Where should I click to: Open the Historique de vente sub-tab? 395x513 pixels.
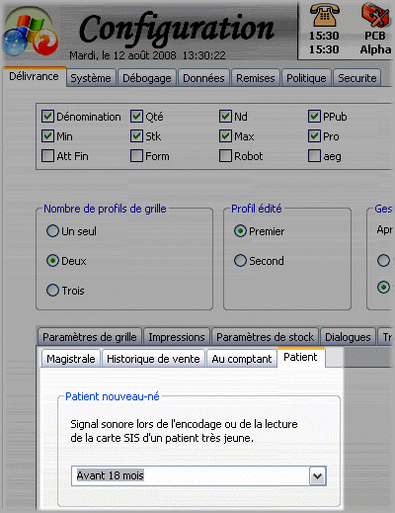point(153,359)
